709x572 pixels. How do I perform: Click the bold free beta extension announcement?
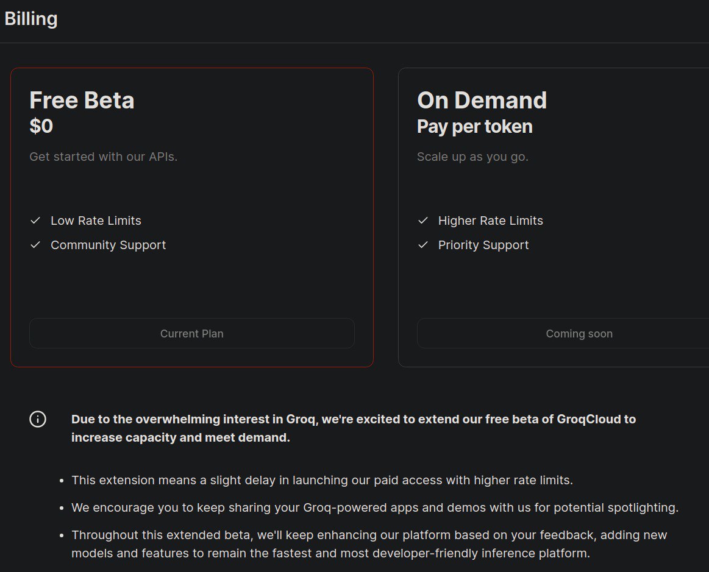353,428
